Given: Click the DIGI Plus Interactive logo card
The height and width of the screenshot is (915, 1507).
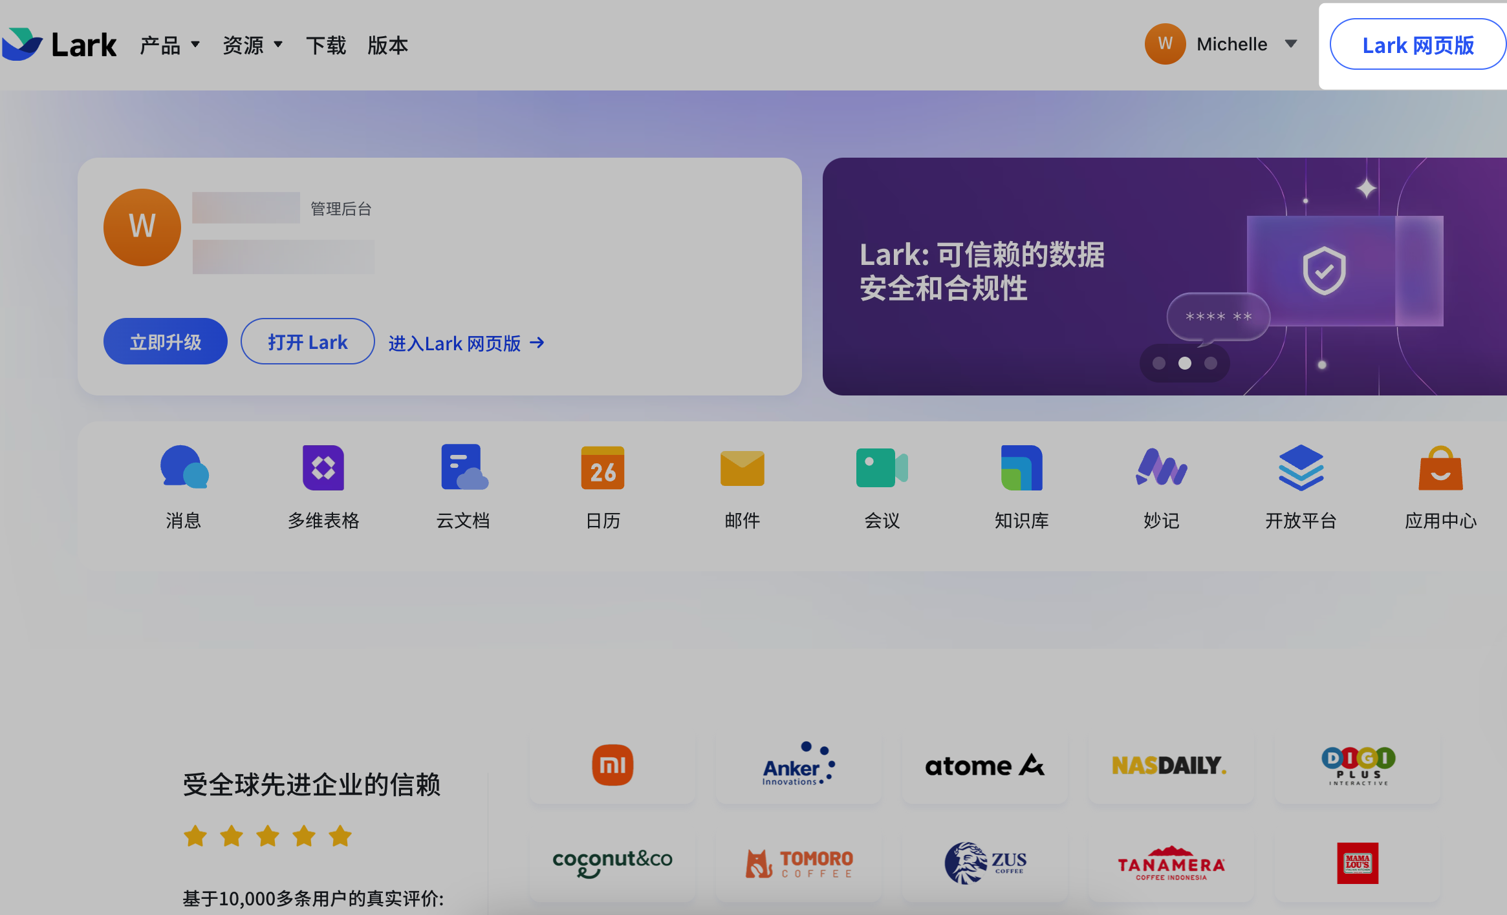Looking at the screenshot, I should click(x=1358, y=766).
